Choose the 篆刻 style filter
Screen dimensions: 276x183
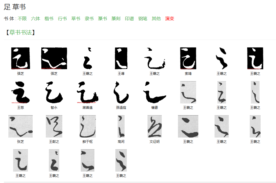[x=116, y=19]
